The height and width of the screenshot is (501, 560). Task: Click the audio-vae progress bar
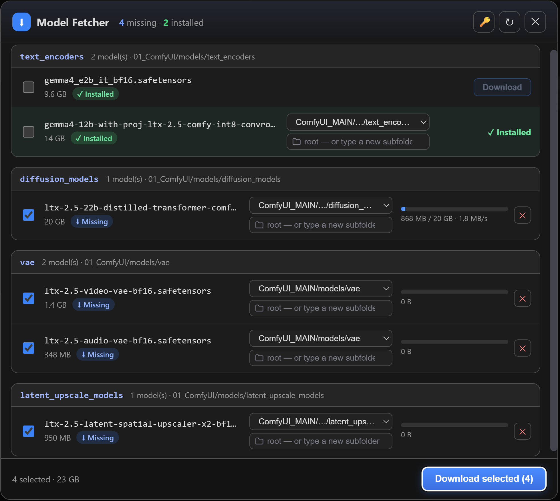pos(454,342)
